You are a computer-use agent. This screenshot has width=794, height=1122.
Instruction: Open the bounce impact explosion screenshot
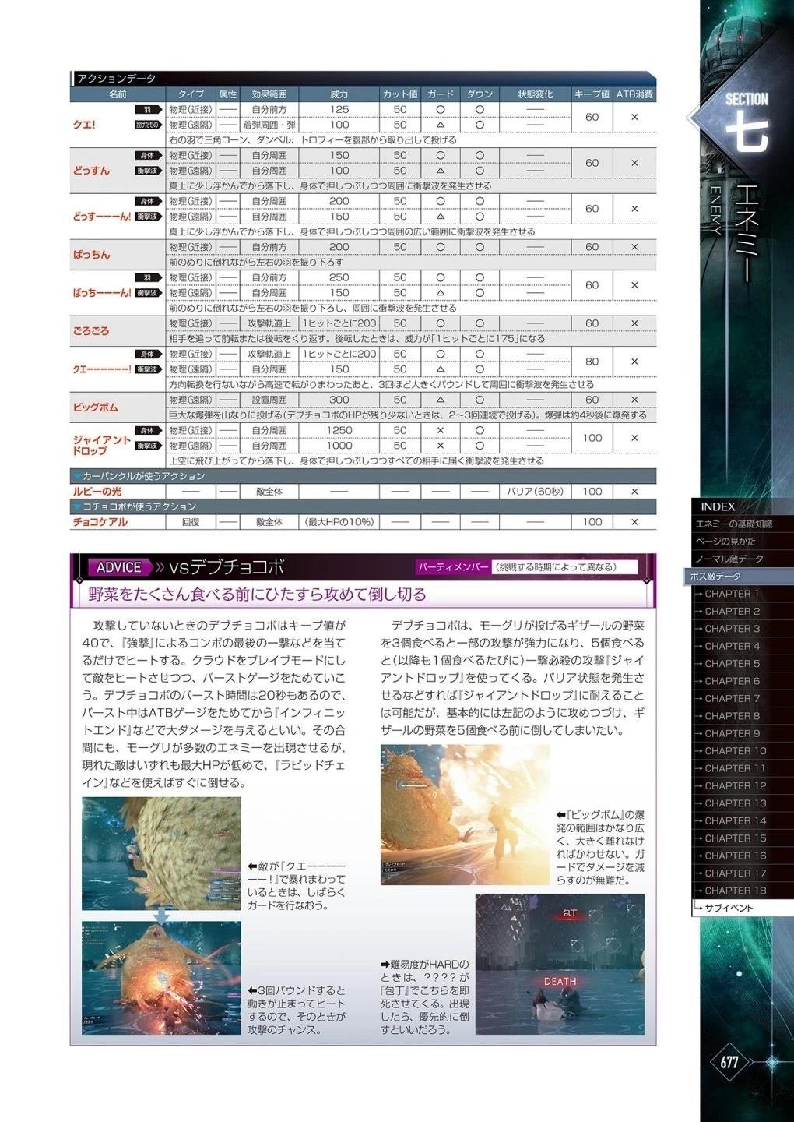tap(161, 978)
